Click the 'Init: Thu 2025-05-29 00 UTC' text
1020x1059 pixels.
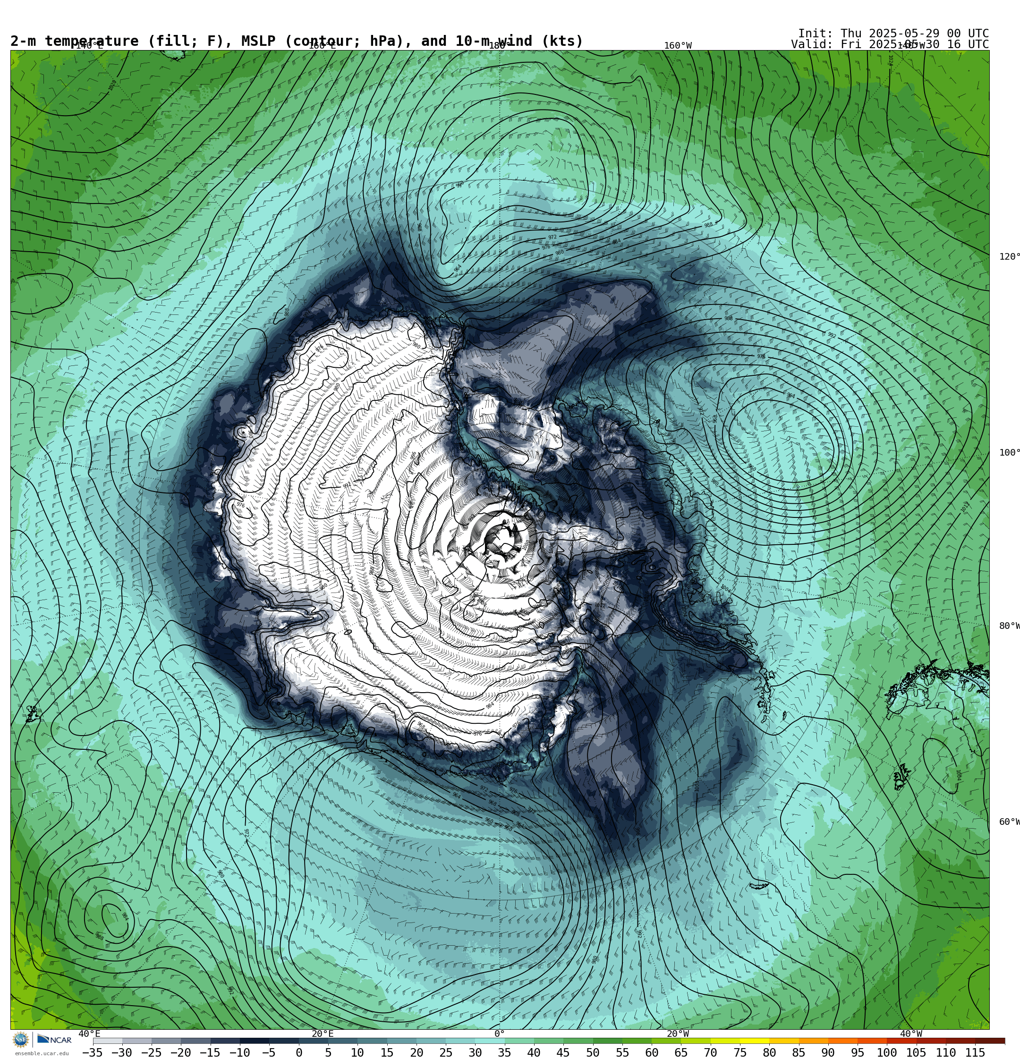(x=893, y=34)
